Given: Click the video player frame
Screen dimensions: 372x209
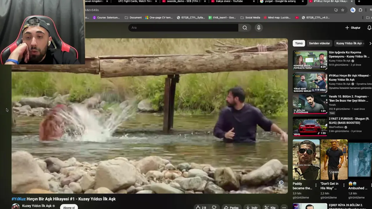Looking at the screenshot, I should click(x=150, y=116).
